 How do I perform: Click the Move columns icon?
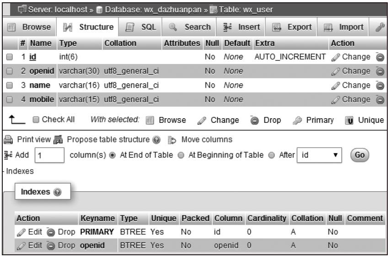point(172,140)
